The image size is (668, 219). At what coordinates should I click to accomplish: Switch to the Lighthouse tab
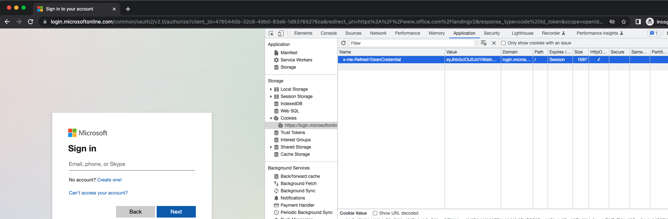(523, 33)
